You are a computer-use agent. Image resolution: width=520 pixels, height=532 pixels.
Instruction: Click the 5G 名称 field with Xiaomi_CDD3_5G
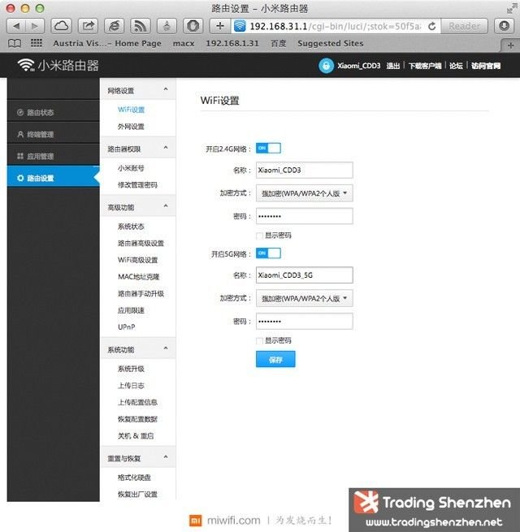click(x=304, y=275)
